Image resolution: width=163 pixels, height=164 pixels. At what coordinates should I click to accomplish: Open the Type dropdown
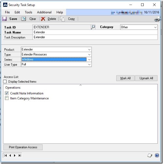pyautogui.click(x=89, y=55)
